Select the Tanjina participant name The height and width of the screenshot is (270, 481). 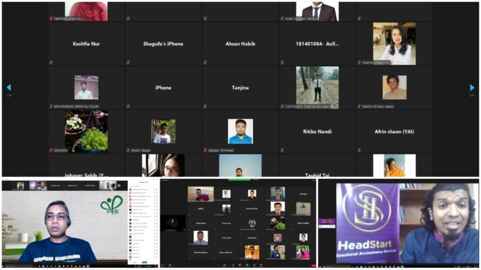point(240,88)
